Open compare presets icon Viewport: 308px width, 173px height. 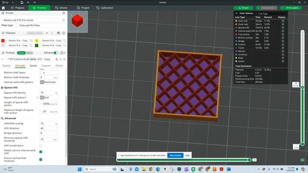(x=62, y=53)
